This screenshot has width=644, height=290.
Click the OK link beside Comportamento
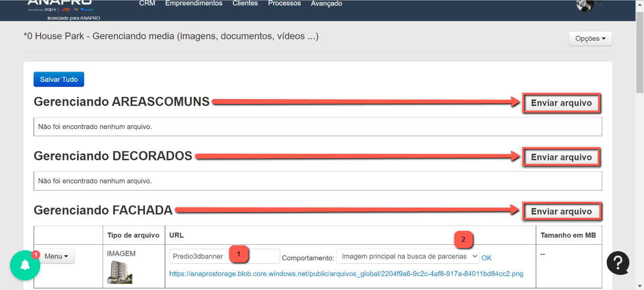click(x=487, y=258)
